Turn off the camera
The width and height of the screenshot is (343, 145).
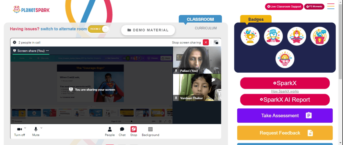point(20,131)
